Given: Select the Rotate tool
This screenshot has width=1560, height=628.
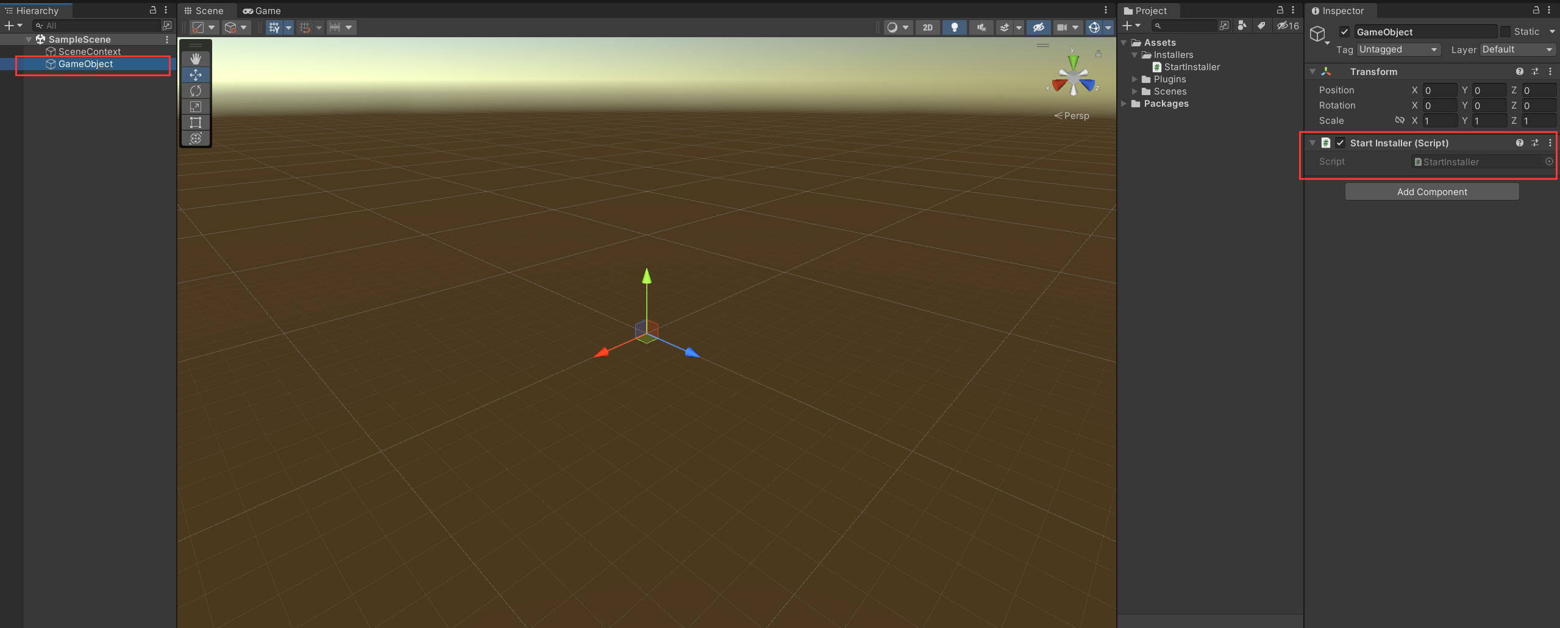Looking at the screenshot, I should pyautogui.click(x=195, y=90).
